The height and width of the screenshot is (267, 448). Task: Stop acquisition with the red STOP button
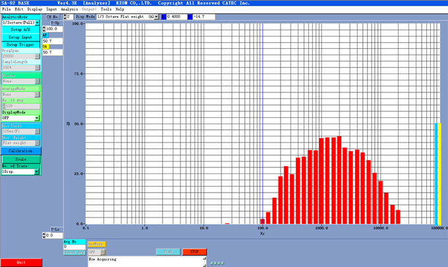point(194,252)
